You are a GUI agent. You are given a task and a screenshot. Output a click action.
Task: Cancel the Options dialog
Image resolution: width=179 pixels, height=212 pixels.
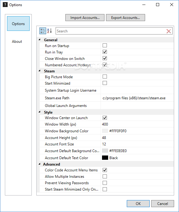coord(163,204)
